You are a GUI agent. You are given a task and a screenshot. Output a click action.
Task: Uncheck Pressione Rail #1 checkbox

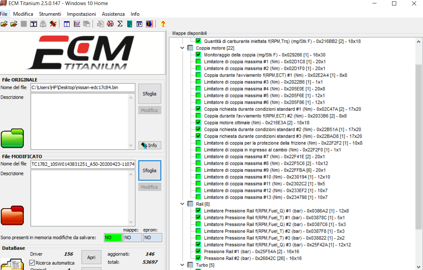pyautogui.click(x=198, y=251)
